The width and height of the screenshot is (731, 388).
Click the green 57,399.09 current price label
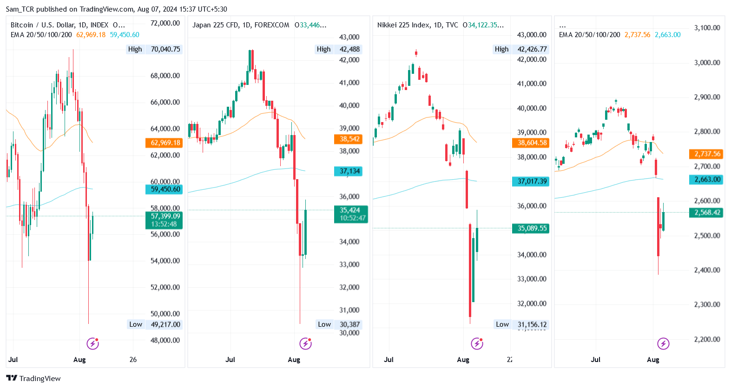[x=165, y=216]
